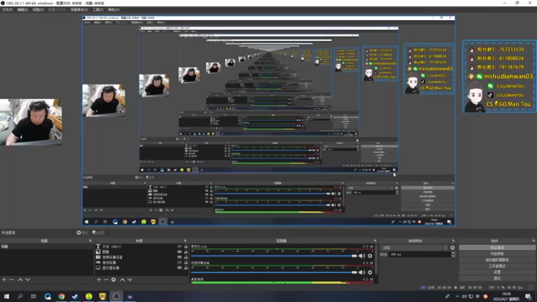Pop out the Sources dock icon

185,241
